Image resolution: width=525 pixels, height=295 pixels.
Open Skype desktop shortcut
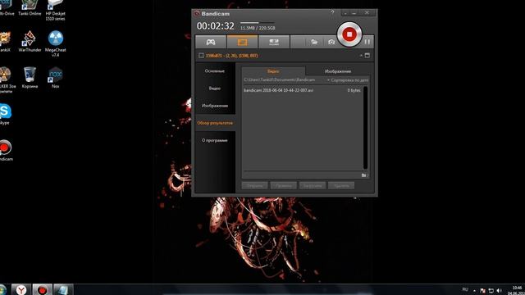[x=5, y=114]
